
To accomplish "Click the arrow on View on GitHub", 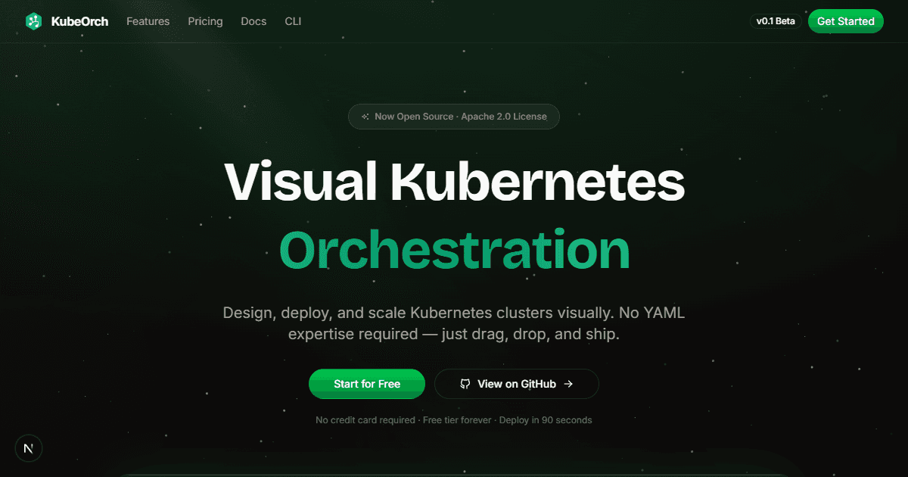I will point(568,384).
